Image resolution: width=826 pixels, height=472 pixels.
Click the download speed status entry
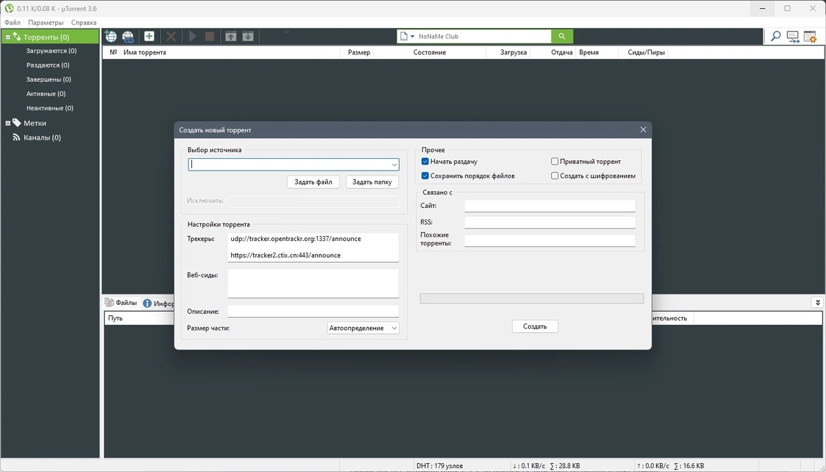pos(546,466)
